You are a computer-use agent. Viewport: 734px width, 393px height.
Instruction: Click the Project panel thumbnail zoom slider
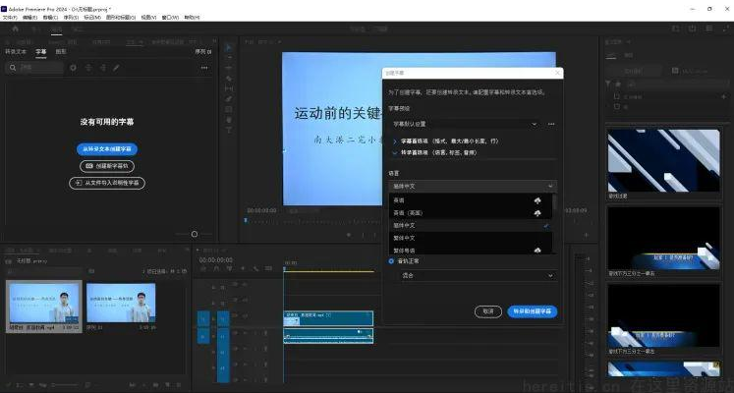click(x=66, y=384)
